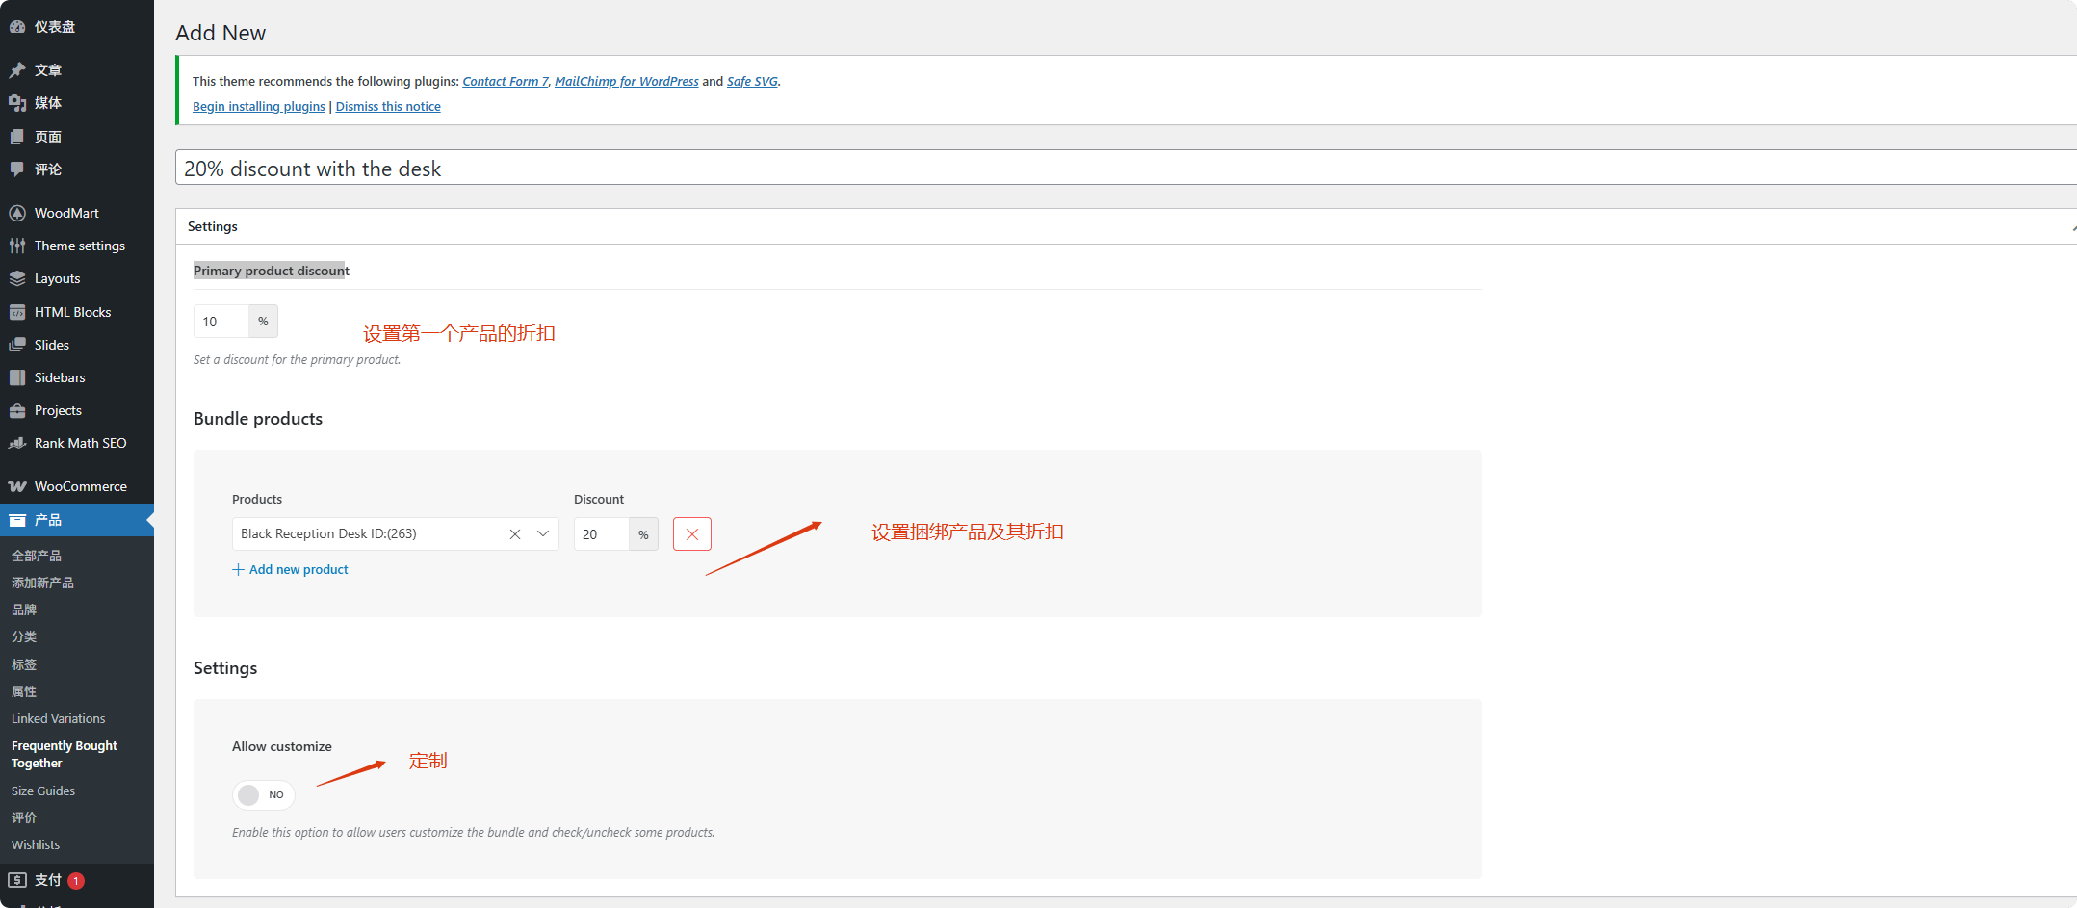Click the comments speech bubble icon

(x=17, y=169)
